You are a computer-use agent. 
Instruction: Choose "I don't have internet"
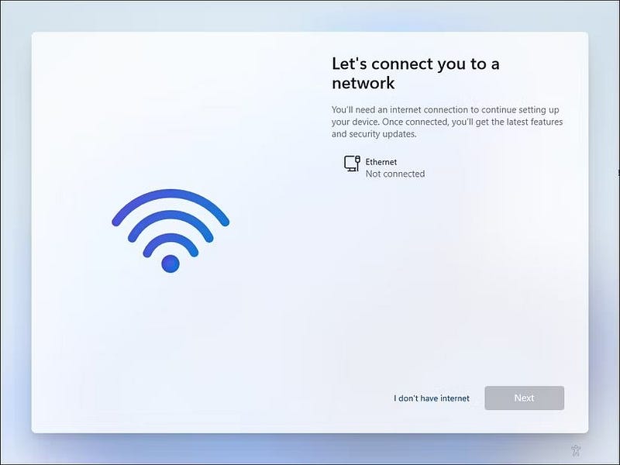(x=432, y=398)
